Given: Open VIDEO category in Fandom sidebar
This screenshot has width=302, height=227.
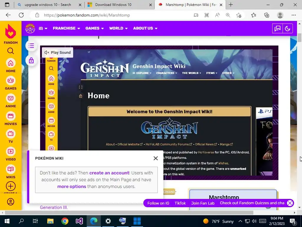Looking at the screenshot, I should [11, 154].
